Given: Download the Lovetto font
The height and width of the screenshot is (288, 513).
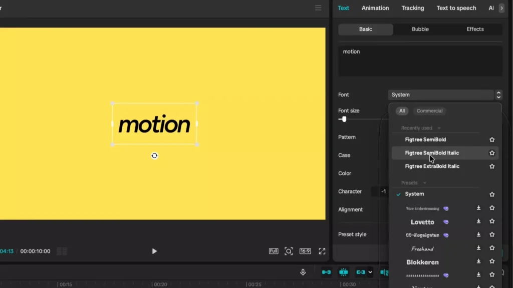Looking at the screenshot, I should click(x=478, y=221).
